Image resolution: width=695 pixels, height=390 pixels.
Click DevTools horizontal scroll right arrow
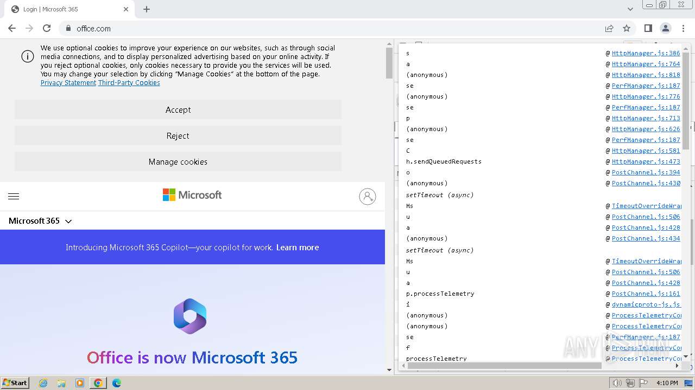677,366
